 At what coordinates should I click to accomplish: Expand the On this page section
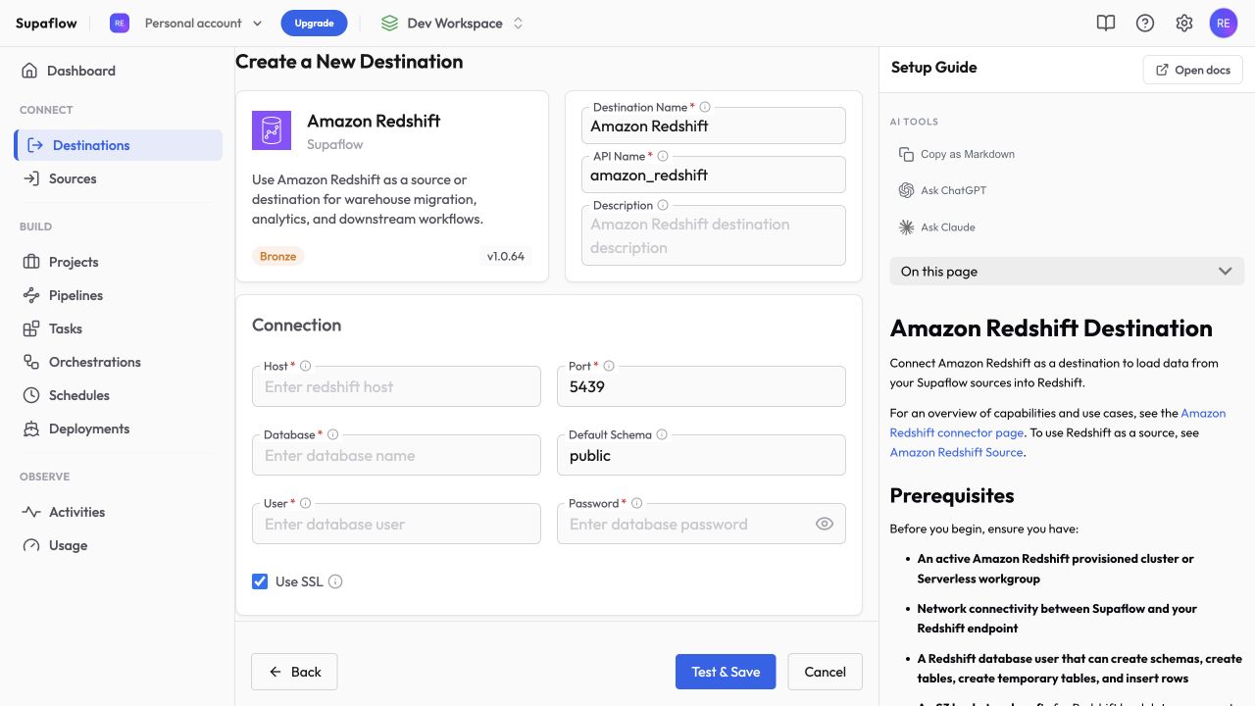click(x=1067, y=272)
